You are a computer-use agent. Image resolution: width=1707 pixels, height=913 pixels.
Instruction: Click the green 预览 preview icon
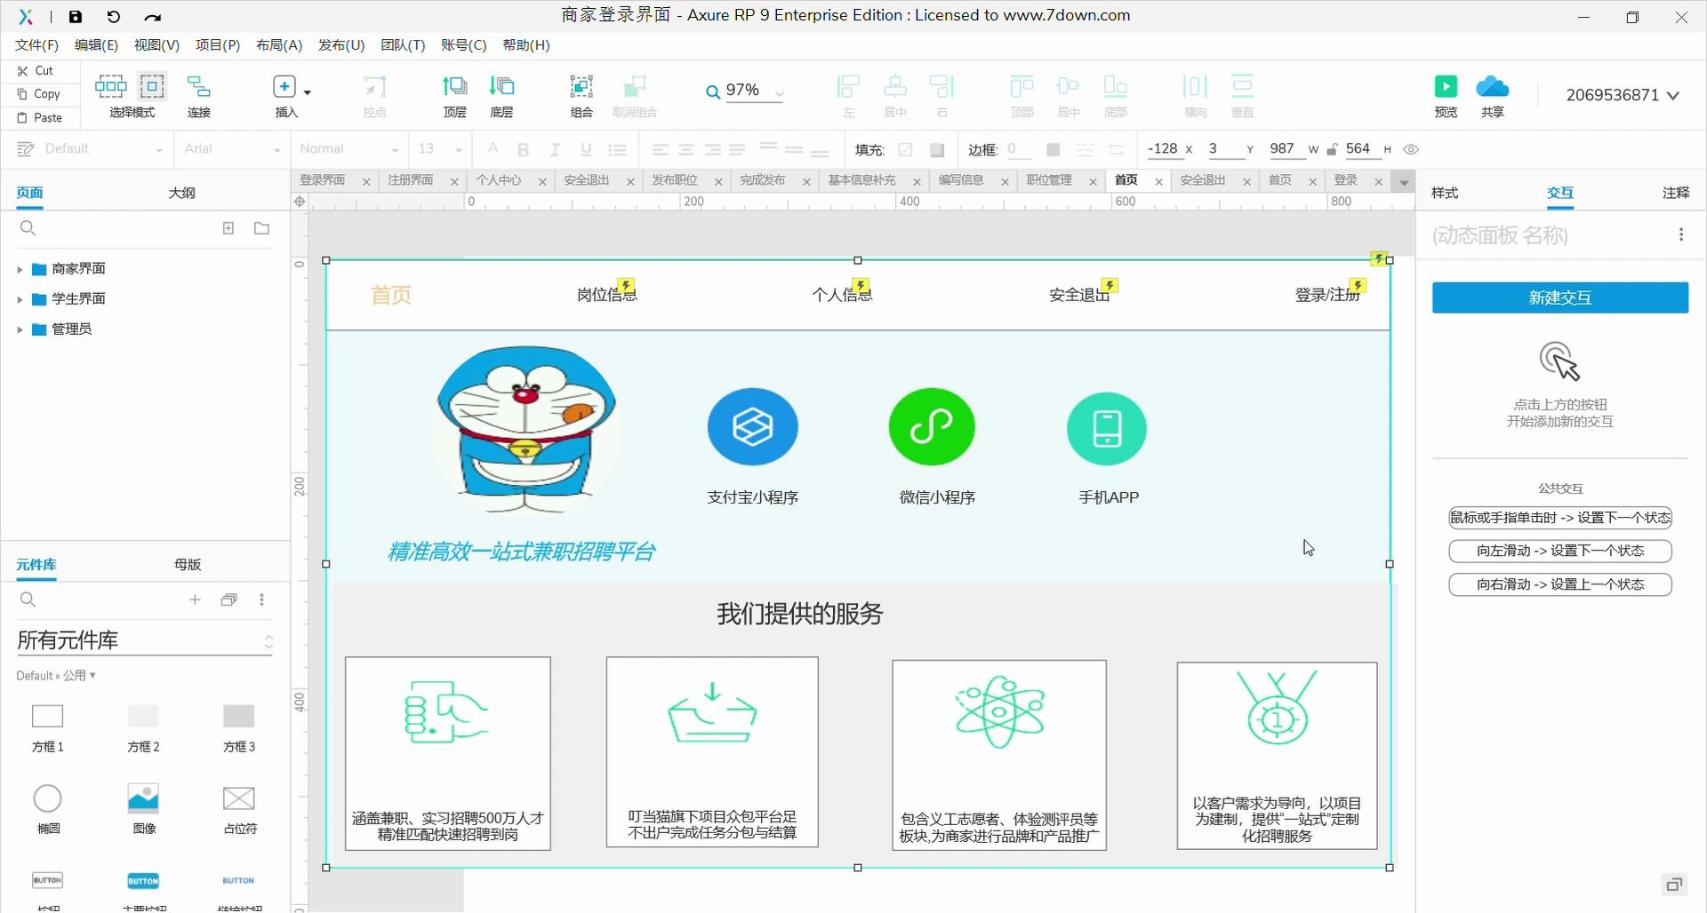1447,86
